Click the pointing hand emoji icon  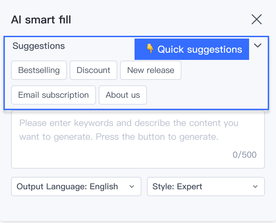coord(150,49)
